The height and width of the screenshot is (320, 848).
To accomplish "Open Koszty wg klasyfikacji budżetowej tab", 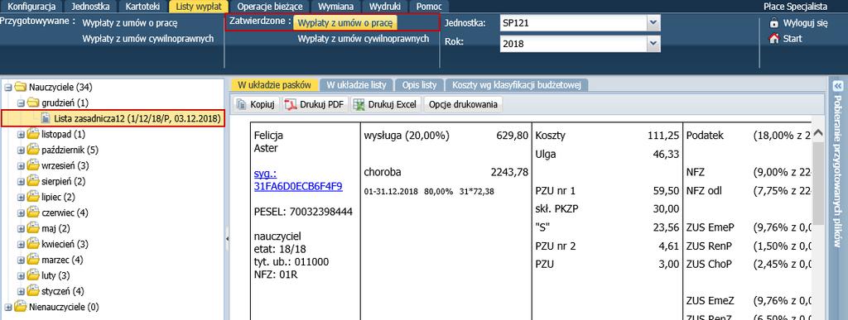I will tap(517, 85).
